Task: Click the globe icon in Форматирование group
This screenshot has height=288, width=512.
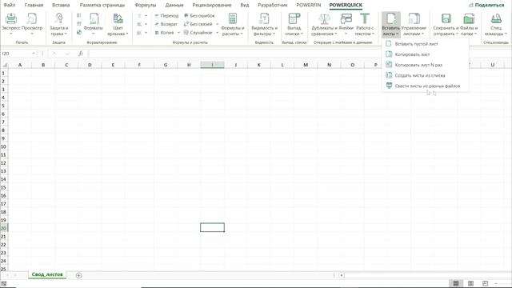Action: point(79,32)
